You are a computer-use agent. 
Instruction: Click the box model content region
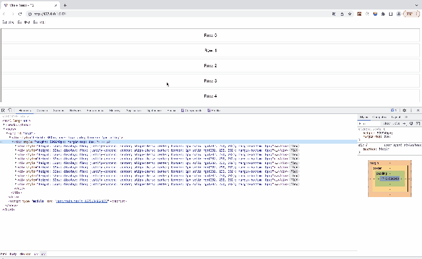point(390,179)
